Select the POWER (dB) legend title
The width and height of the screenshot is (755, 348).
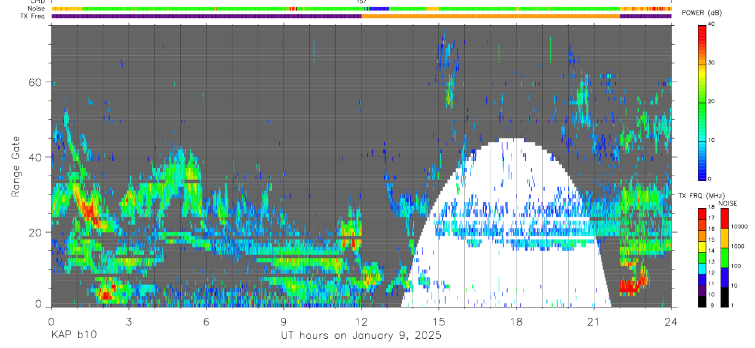702,13
